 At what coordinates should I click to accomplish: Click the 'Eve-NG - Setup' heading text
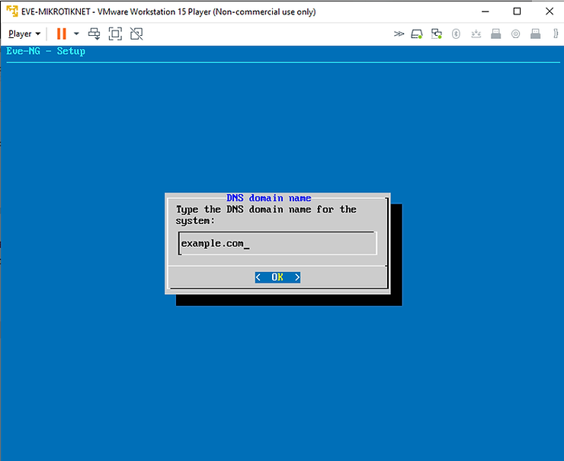(46, 51)
